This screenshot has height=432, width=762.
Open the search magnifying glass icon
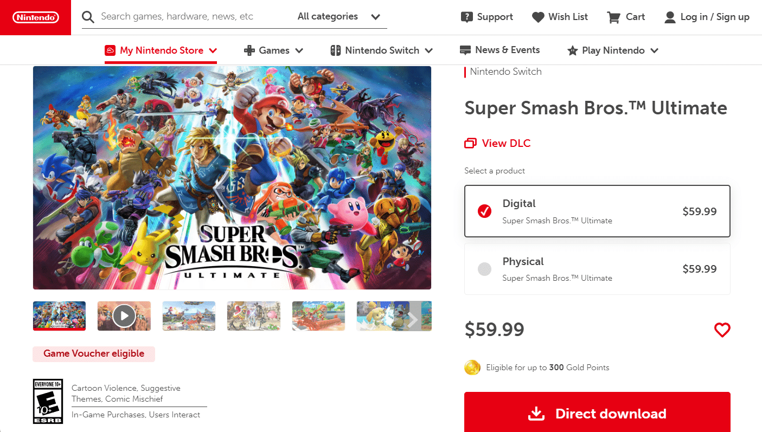[x=88, y=17]
